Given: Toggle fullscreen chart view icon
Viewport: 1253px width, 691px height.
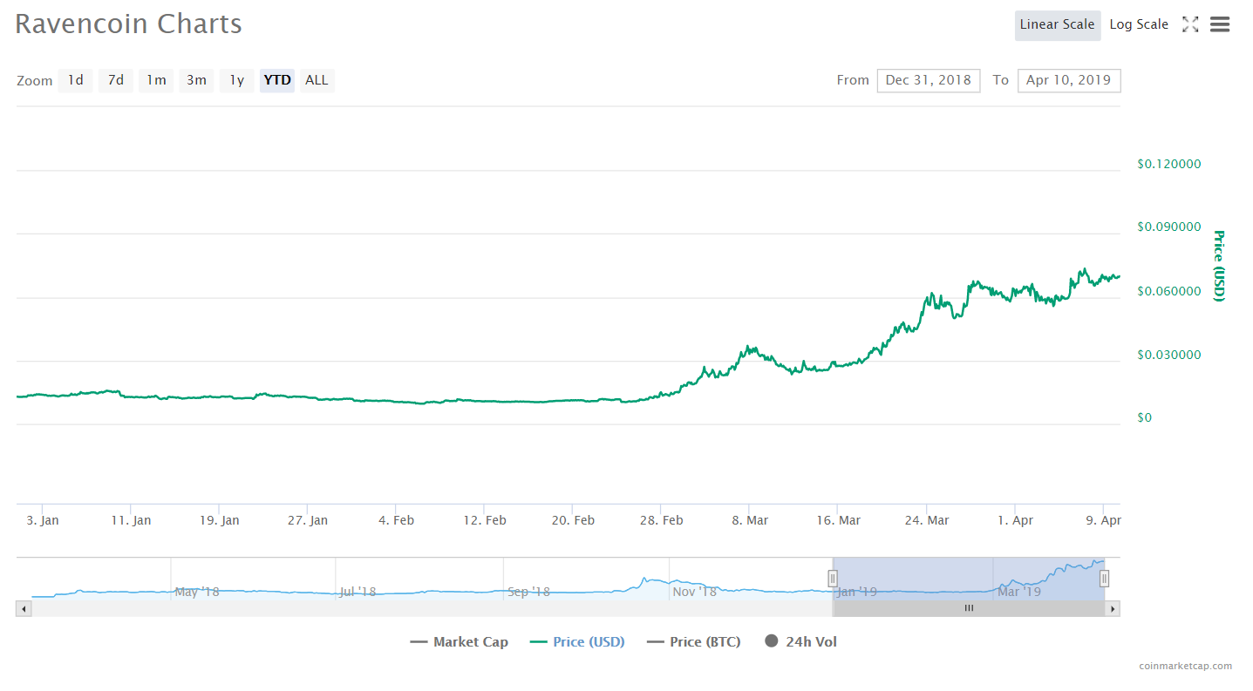Looking at the screenshot, I should click(x=1190, y=24).
